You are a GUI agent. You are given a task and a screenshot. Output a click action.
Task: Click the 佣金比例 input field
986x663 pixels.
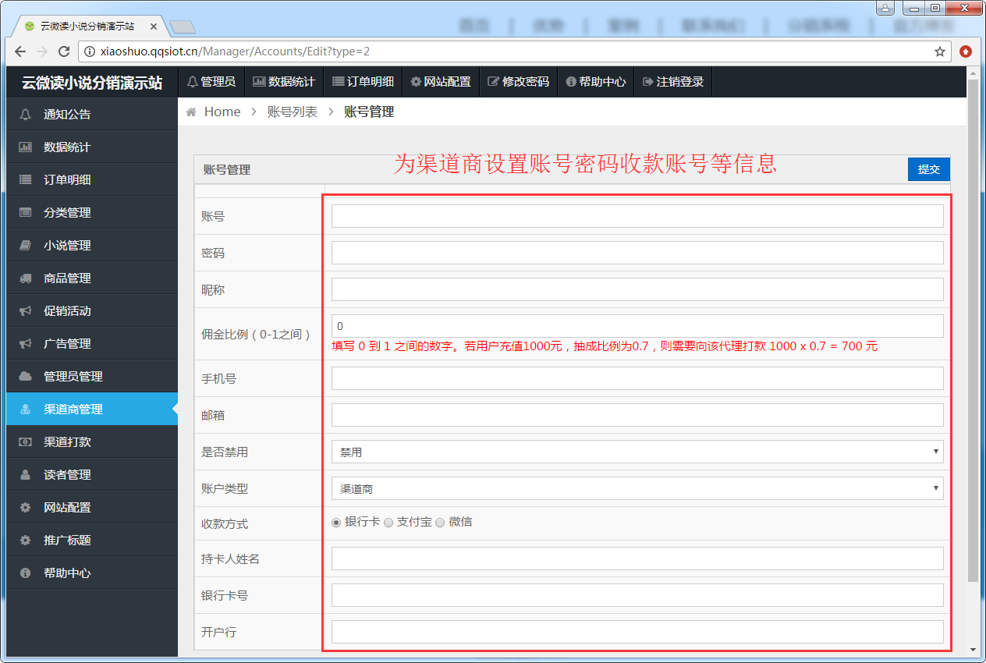(637, 326)
